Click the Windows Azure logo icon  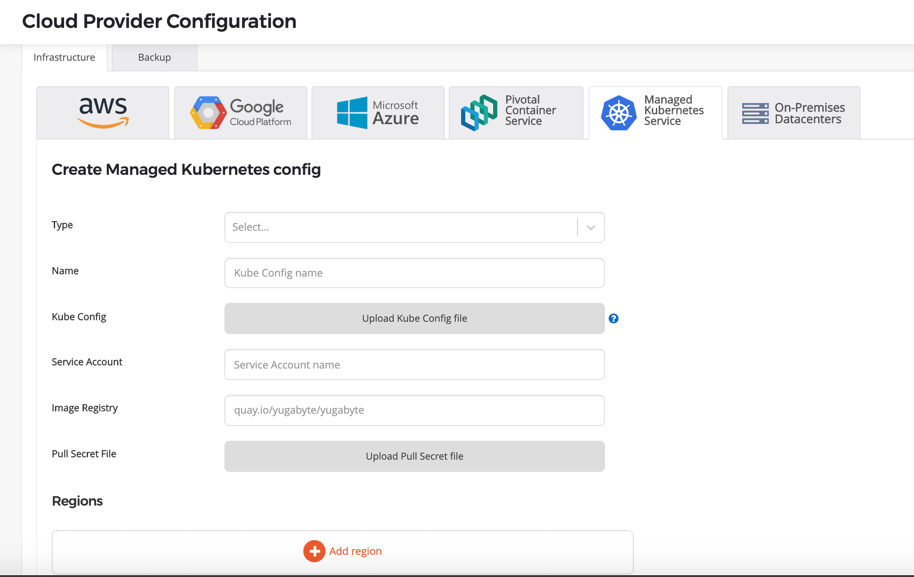352,113
